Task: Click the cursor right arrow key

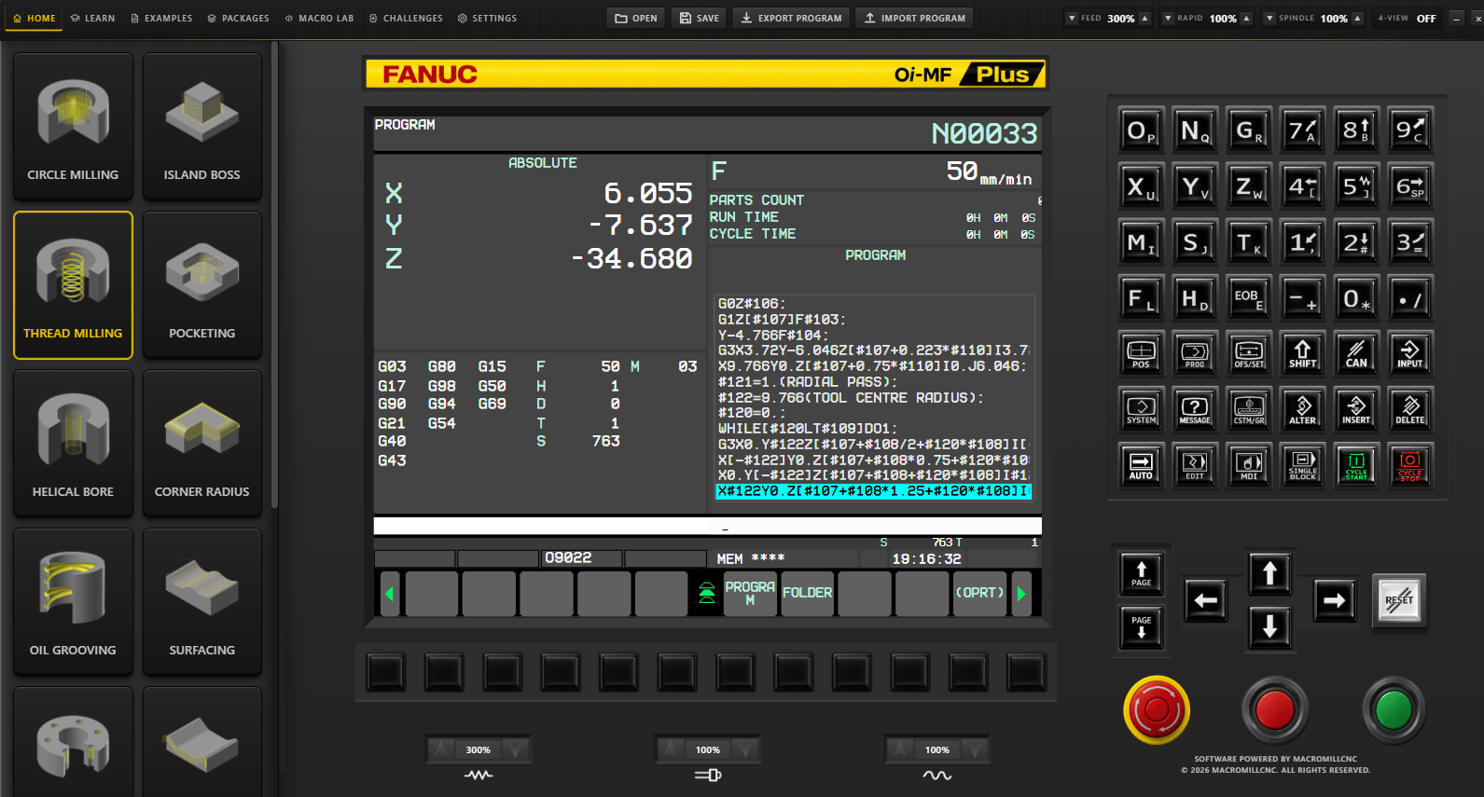Action: (x=1334, y=600)
